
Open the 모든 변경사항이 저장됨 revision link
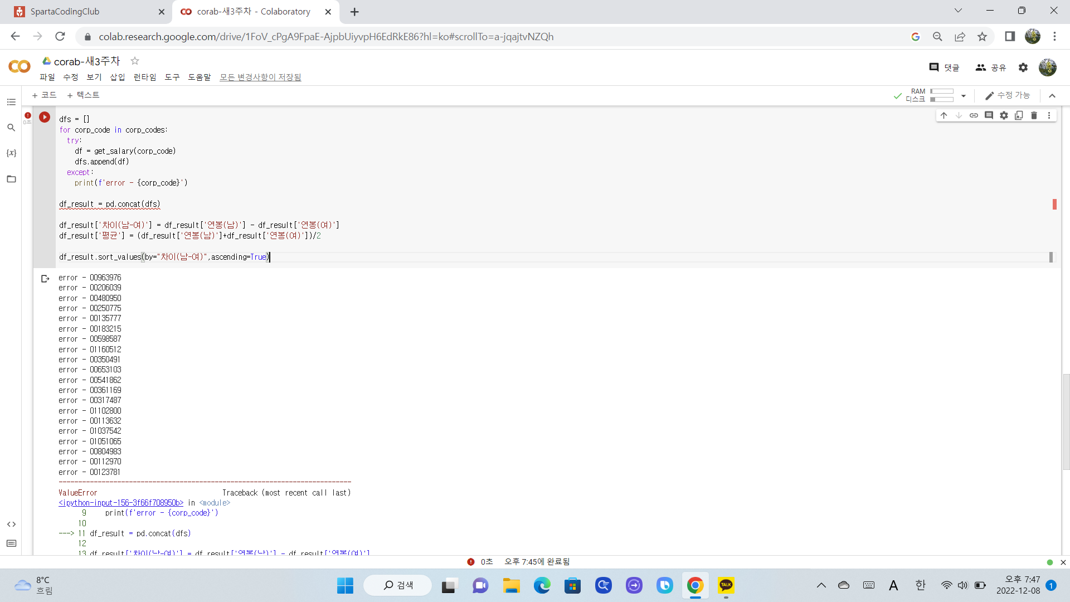[x=260, y=77]
